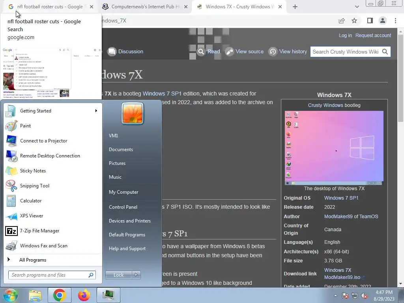Open Chrome three-dot menu
This screenshot has height=303, width=404.
[x=395, y=21]
